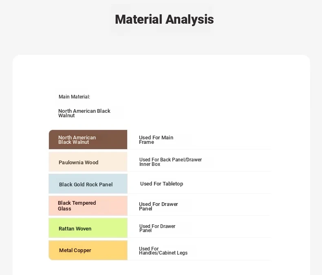The width and height of the screenshot is (322, 275).
Task: Select the cream Paulownia Wood swatch
Action: pos(88,161)
